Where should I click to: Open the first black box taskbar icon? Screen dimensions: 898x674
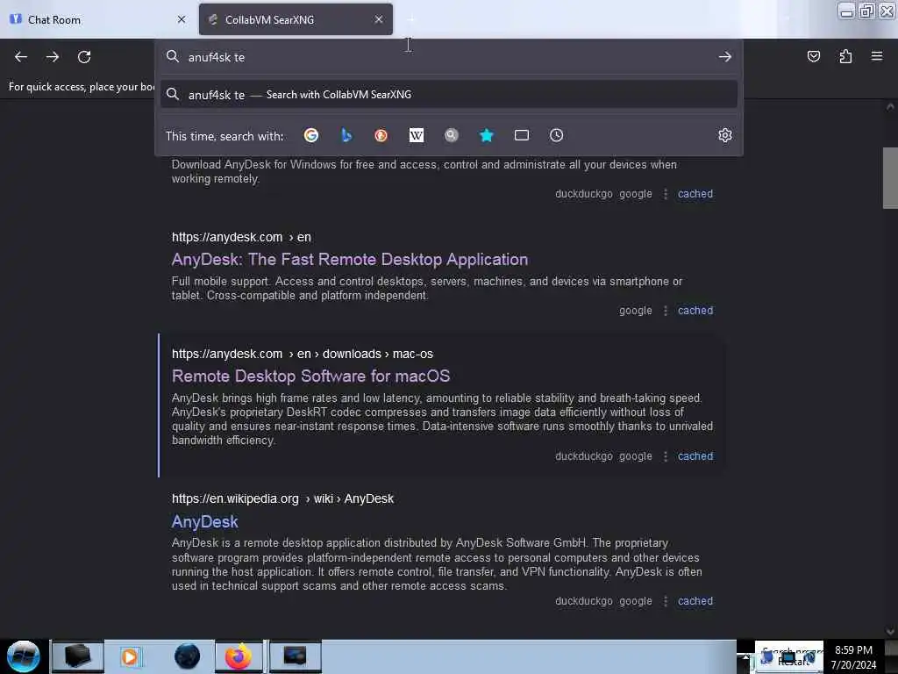[x=78, y=656]
